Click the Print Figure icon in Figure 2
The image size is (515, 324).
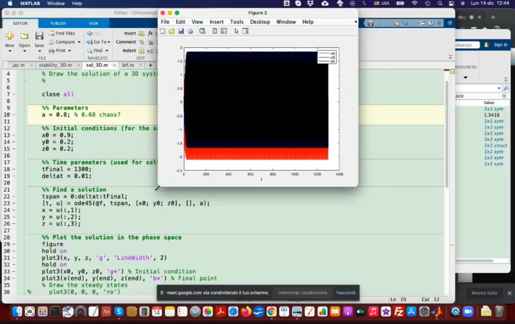190,31
